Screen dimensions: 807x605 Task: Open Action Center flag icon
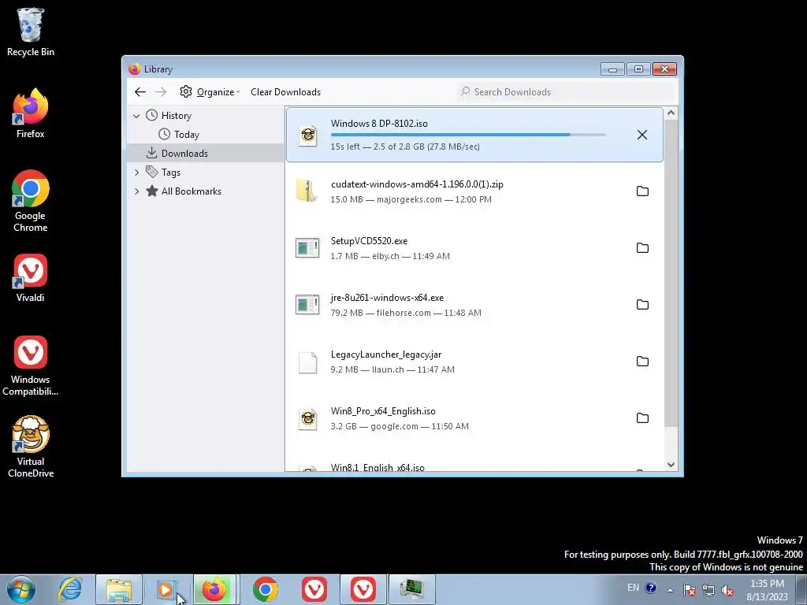690,590
